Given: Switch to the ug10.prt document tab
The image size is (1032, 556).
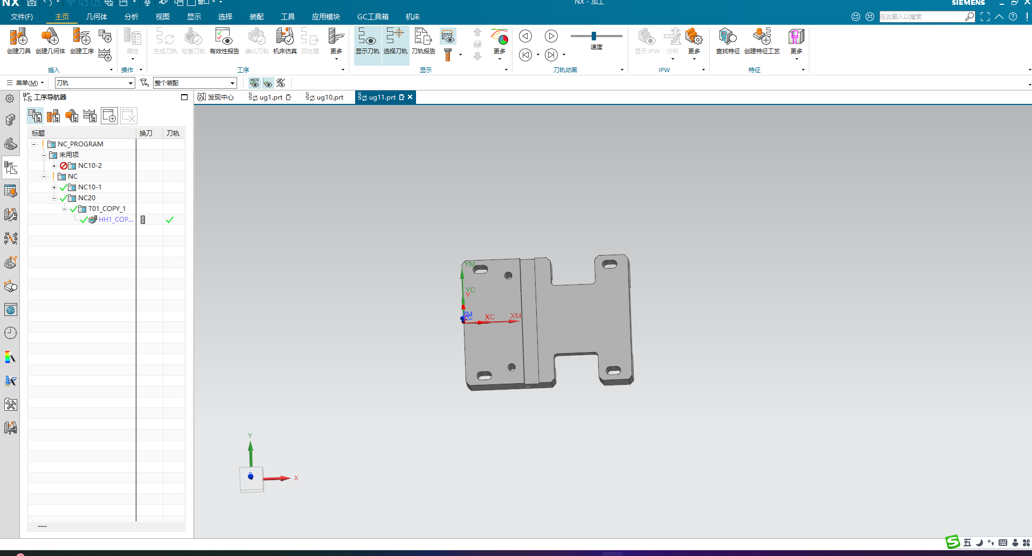Looking at the screenshot, I should pyautogui.click(x=325, y=97).
